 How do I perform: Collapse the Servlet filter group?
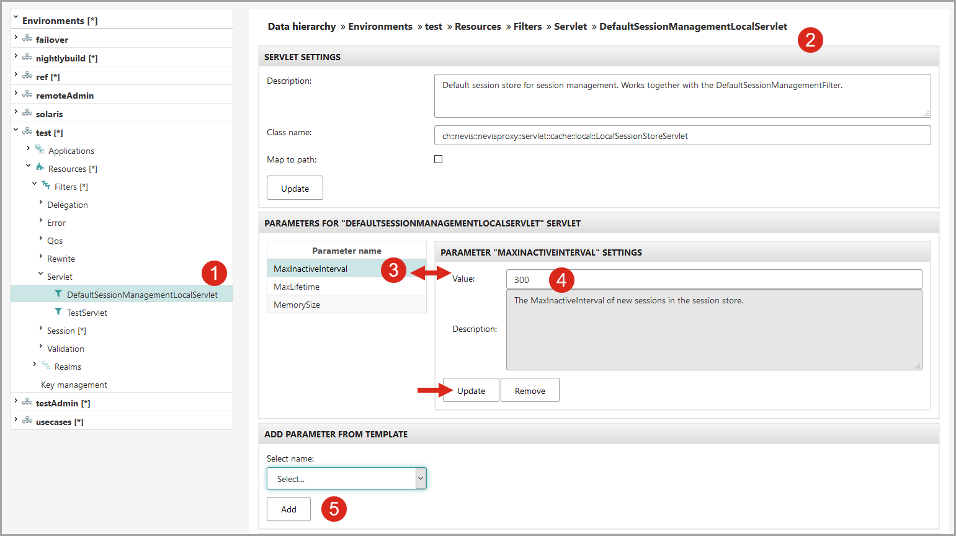41,274
